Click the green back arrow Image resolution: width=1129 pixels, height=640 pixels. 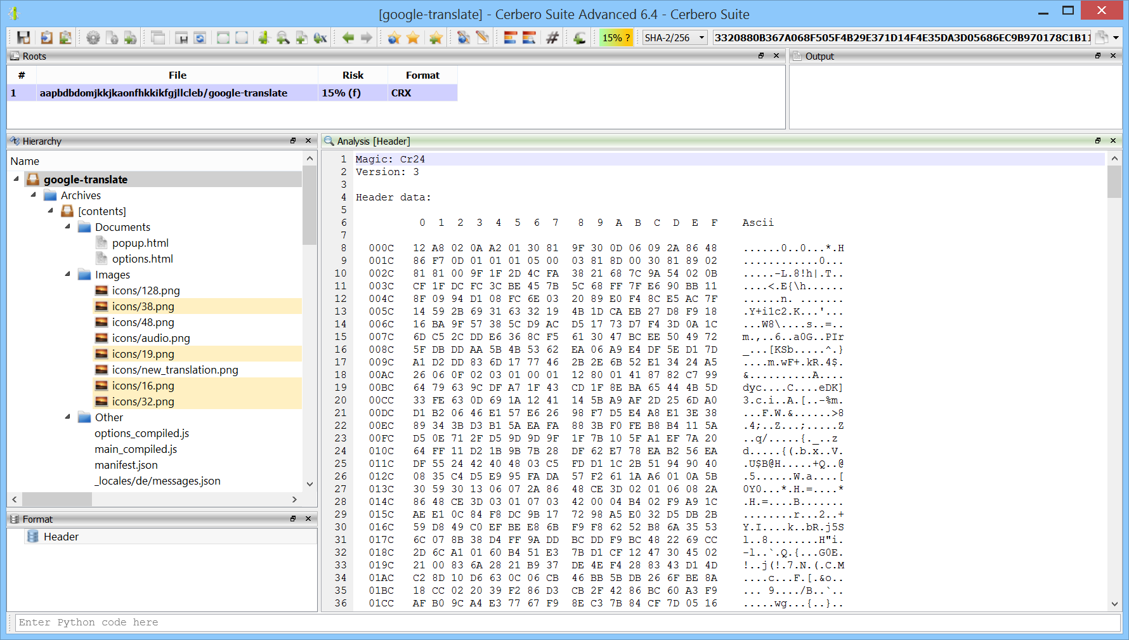click(348, 38)
